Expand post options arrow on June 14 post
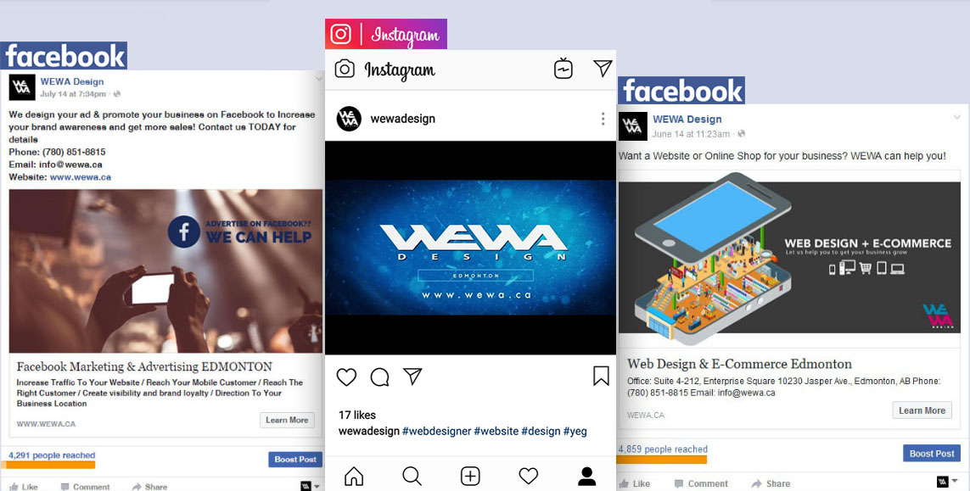Image resolution: width=970 pixels, height=491 pixels. click(x=957, y=117)
